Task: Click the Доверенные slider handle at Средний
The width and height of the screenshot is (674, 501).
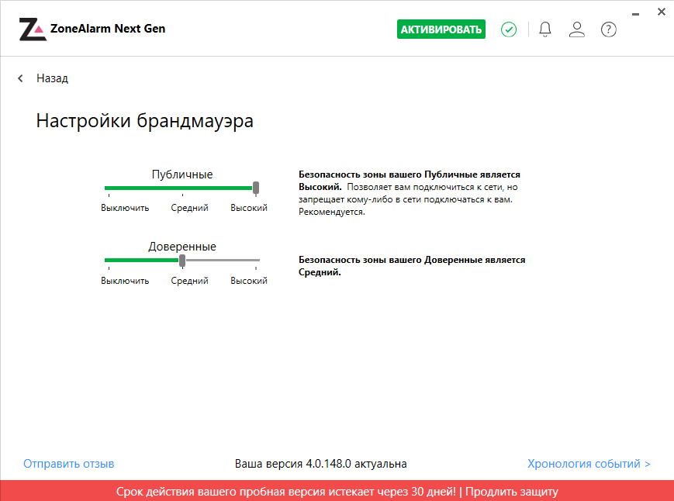Action: click(182, 261)
